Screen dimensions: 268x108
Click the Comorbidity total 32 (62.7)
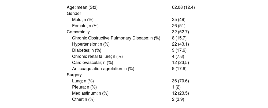point(180,32)
